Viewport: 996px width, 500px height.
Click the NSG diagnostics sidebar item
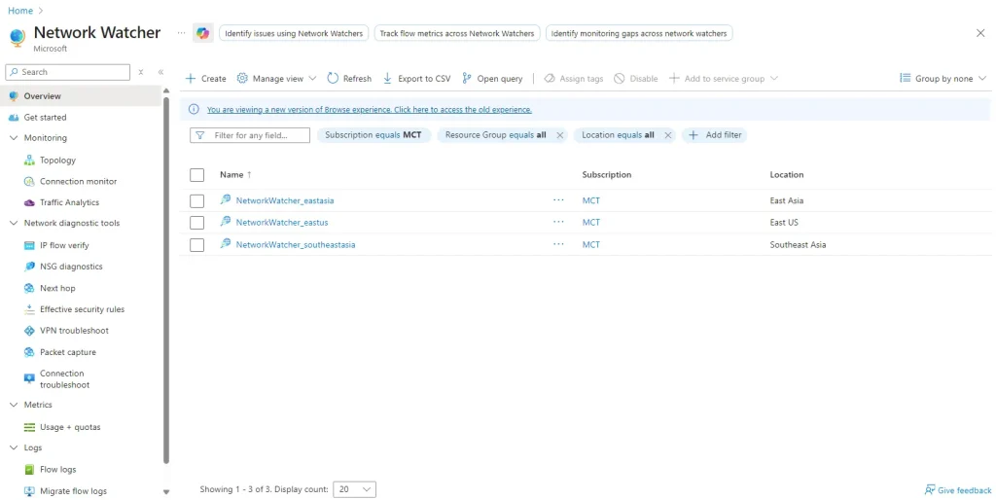click(70, 267)
